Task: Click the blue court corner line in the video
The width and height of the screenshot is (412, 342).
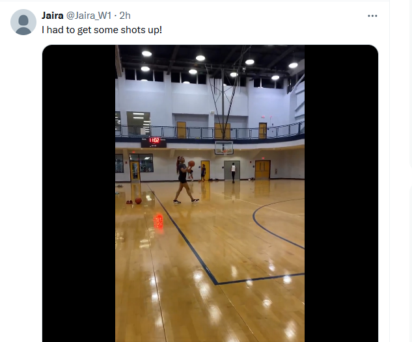Action: click(216, 282)
